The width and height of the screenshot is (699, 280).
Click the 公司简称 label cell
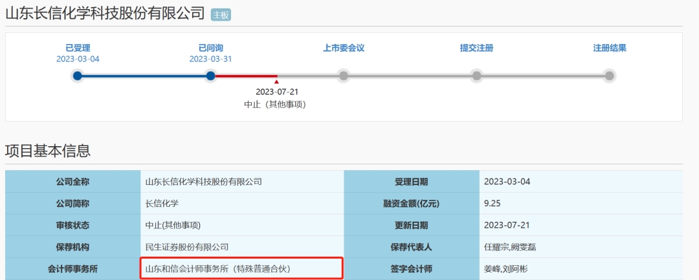pyautogui.click(x=72, y=204)
